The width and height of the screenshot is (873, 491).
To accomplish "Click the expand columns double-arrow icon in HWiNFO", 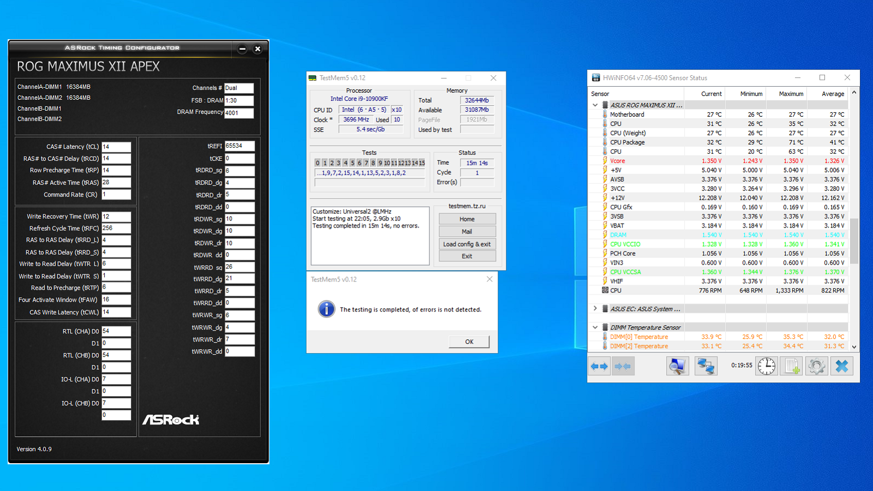I will coord(599,366).
